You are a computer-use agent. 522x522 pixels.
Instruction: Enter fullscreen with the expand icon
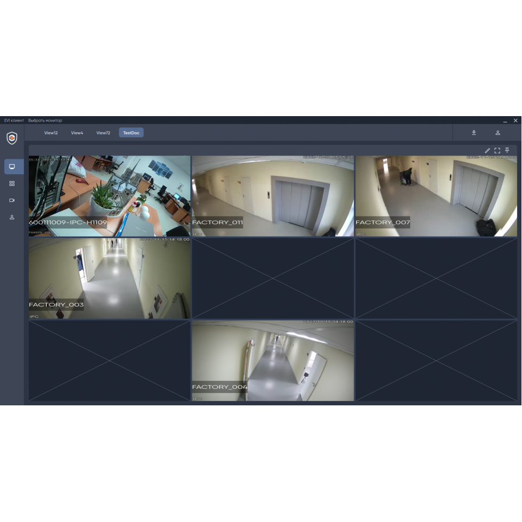497,151
